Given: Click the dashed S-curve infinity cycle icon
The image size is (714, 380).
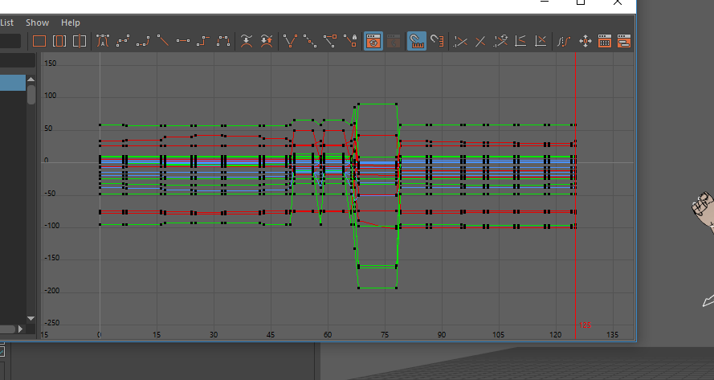Looking at the screenshot, I should click(x=564, y=42).
